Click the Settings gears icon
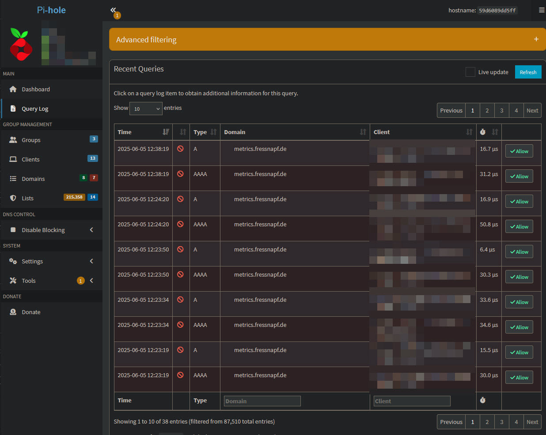Viewport: 546px width, 435px height. 13,261
